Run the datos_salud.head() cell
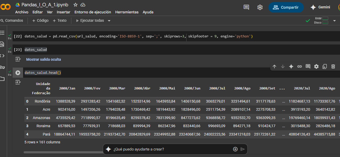The width and height of the screenshot is (340, 157). pyautogui.click(x=18, y=73)
